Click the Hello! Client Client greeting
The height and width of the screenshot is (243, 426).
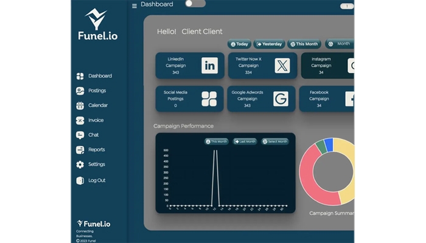(190, 32)
